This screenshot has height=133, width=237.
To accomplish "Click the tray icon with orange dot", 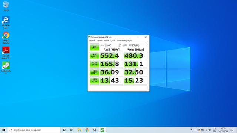I will pyautogui.click(x=199, y=130).
